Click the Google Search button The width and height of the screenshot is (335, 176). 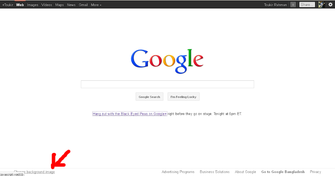149,97
